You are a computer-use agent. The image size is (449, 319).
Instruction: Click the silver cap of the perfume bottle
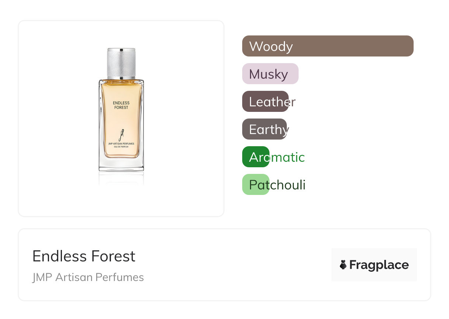[121, 62]
